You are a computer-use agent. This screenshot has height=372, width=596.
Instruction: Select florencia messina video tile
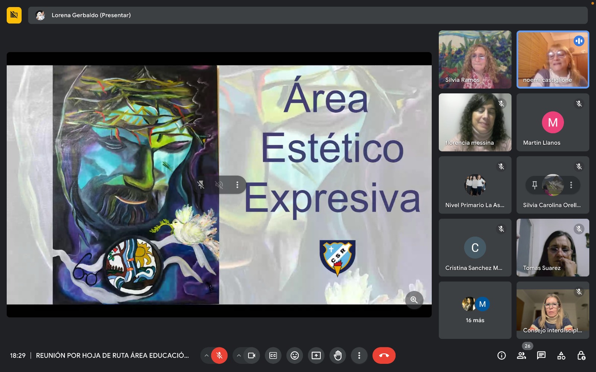tap(475, 122)
